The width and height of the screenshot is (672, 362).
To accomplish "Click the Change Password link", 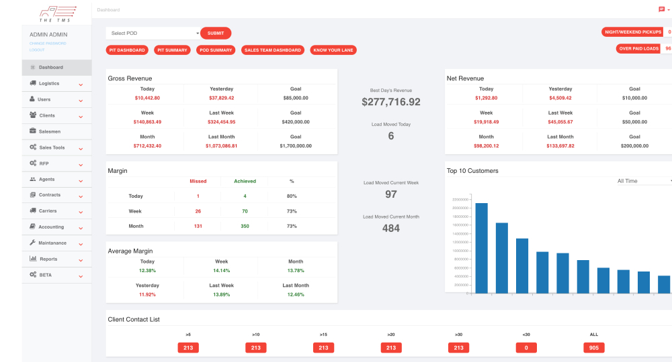I will (x=47, y=44).
